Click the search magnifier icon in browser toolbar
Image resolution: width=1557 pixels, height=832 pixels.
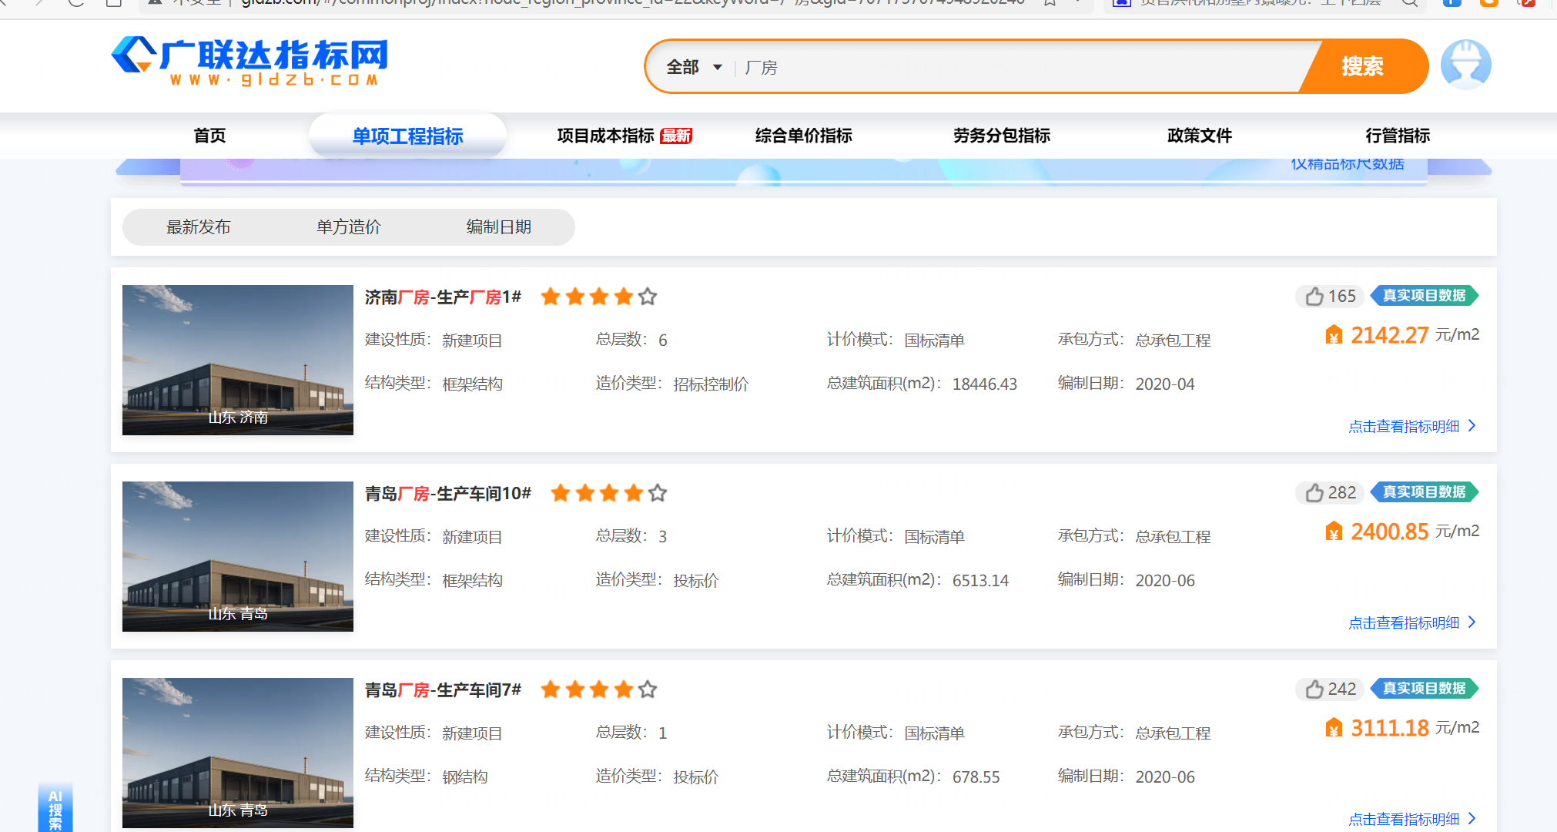click(x=1409, y=5)
